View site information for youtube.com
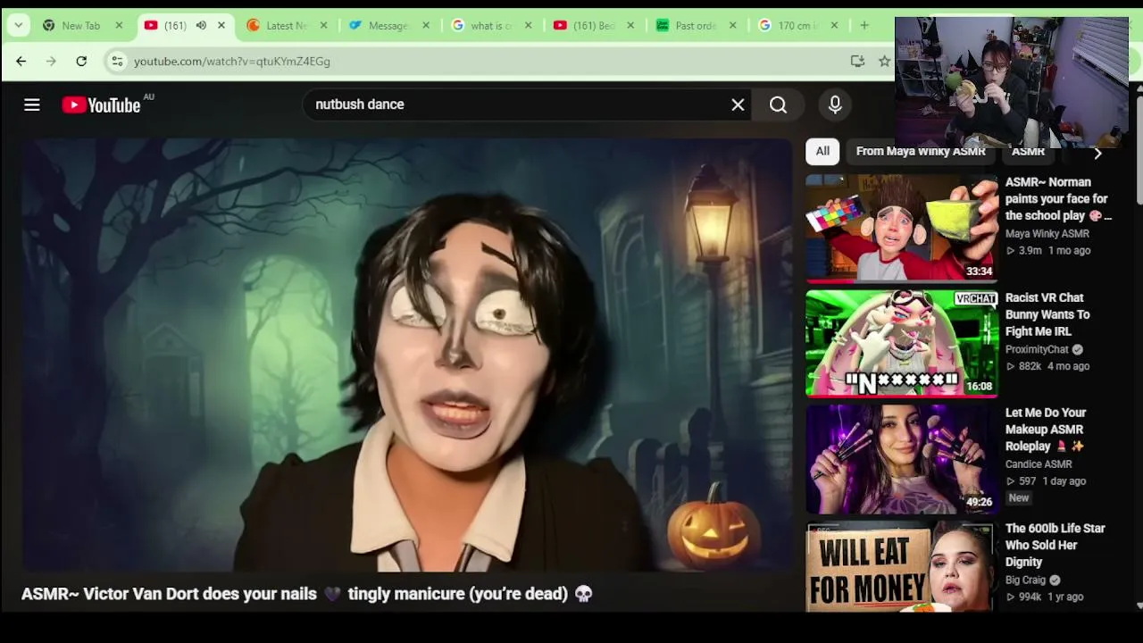This screenshot has height=643, width=1143. [116, 61]
